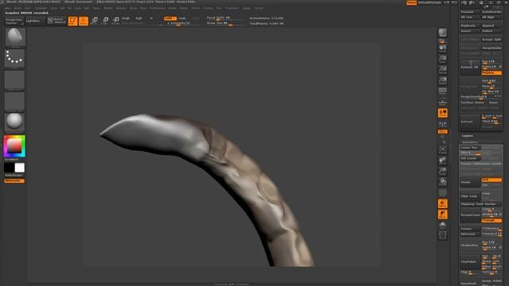Image resolution: width=509 pixels, height=286 pixels.
Task: Toggle Zadd sculpting mode
Action: 170,18
